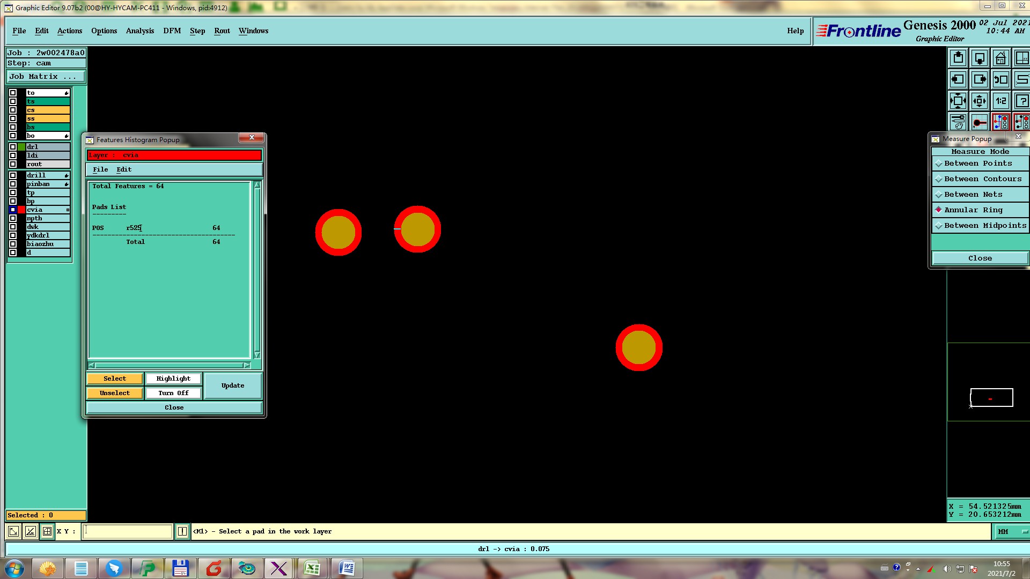
Task: Click the Home view icon
Action: (x=1000, y=58)
